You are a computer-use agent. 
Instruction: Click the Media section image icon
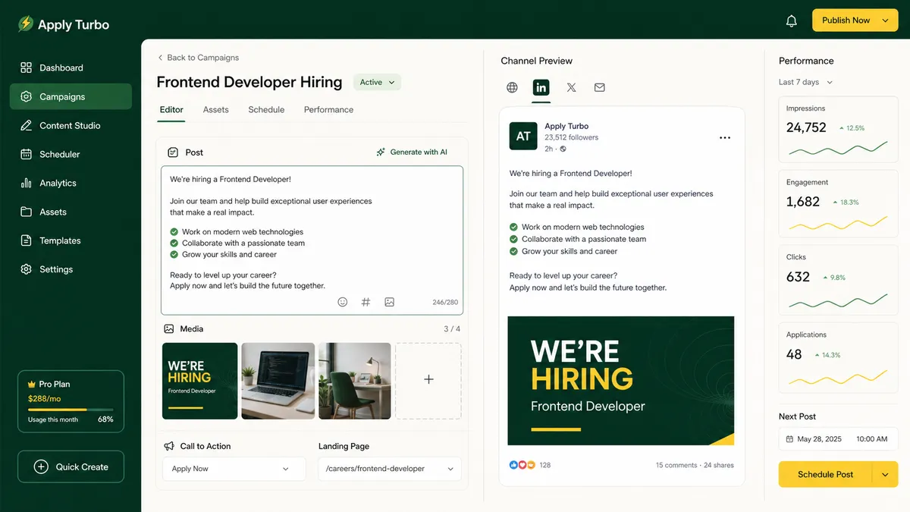coord(169,329)
